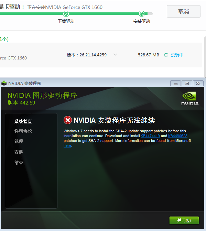Click the NVIDIA 图形驱动程序 title

[42, 96]
